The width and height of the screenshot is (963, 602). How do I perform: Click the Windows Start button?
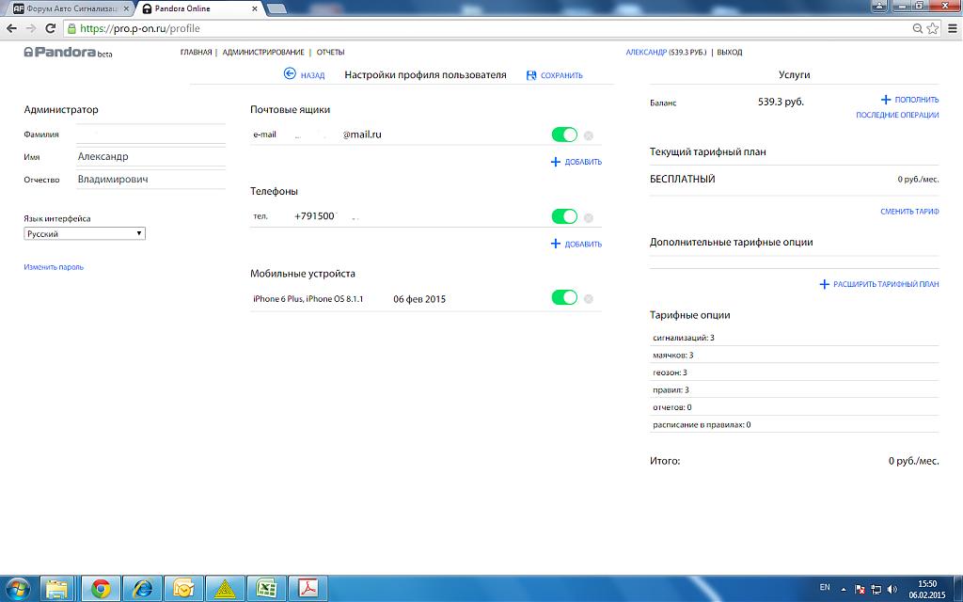tap(18, 589)
